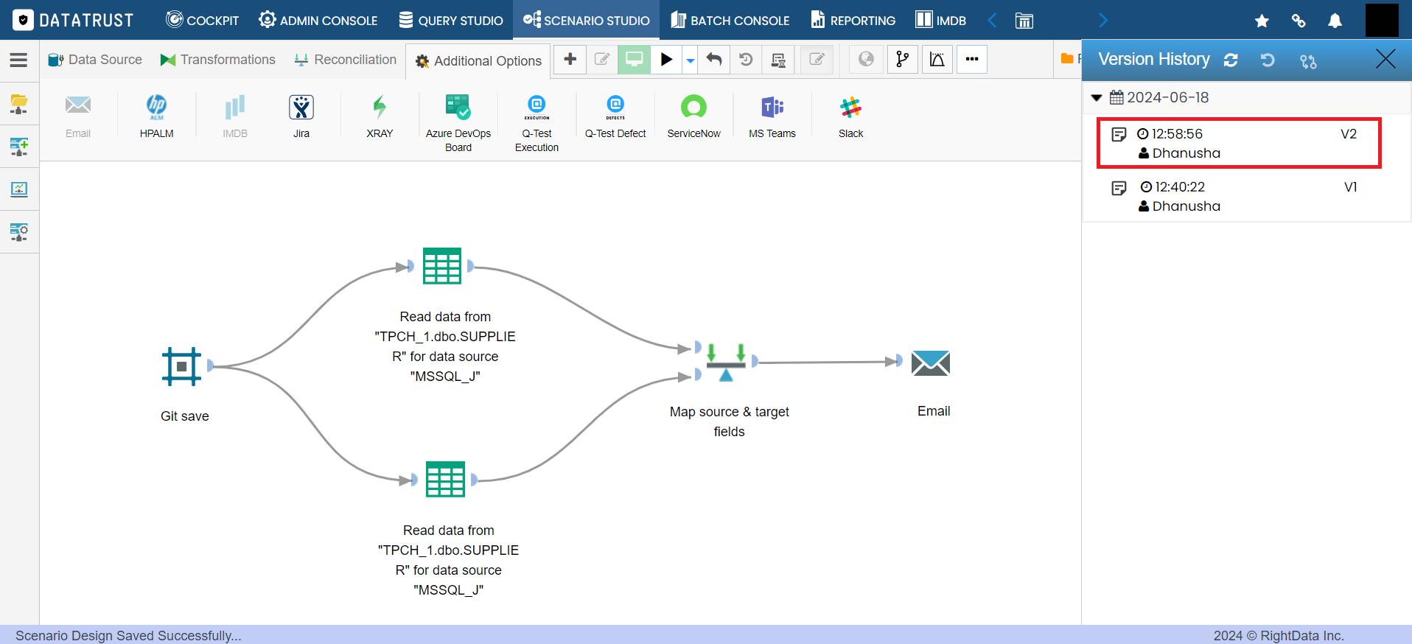Image resolution: width=1412 pixels, height=644 pixels.
Task: Open the run options dropdown arrow
Action: pyautogui.click(x=691, y=60)
